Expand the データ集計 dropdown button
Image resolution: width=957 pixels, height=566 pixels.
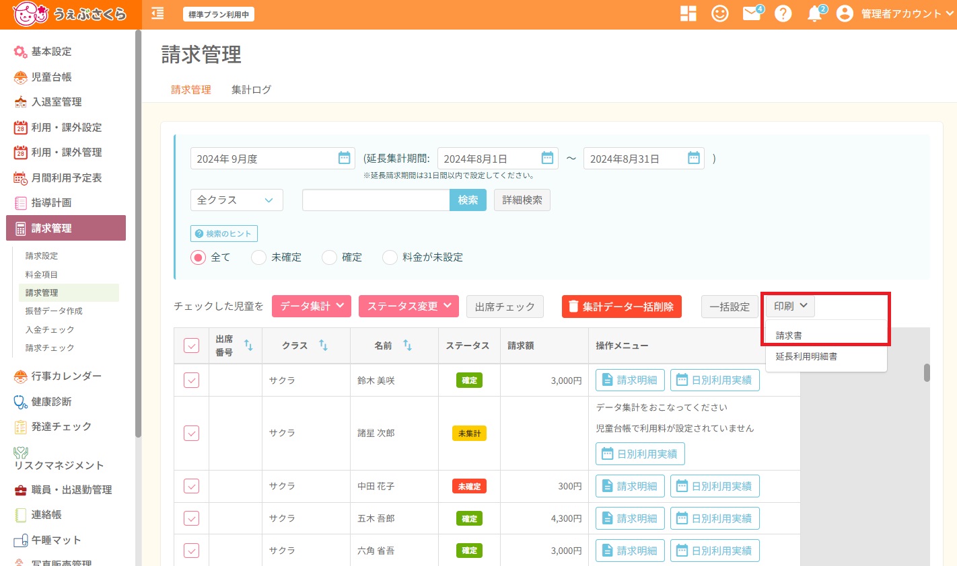coord(312,307)
